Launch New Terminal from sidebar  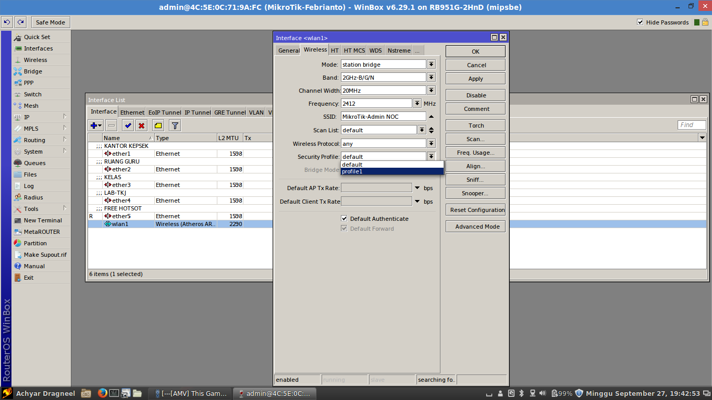[43, 220]
